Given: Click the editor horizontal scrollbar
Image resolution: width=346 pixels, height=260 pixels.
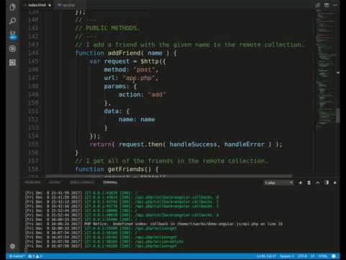Looking at the screenshot, I should point(169,176).
